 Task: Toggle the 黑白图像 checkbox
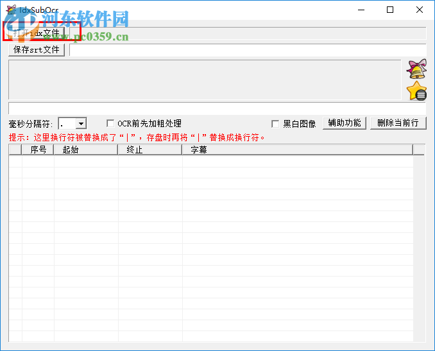[x=275, y=124]
